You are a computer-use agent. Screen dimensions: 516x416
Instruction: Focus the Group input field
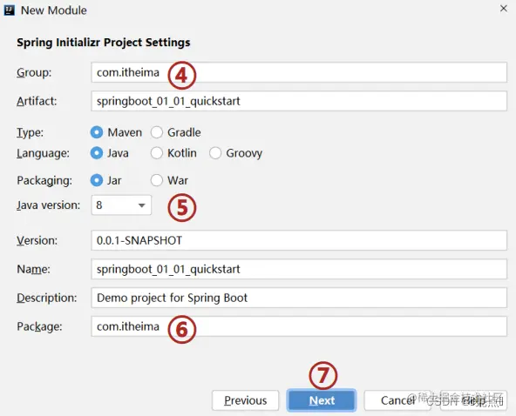(299, 72)
